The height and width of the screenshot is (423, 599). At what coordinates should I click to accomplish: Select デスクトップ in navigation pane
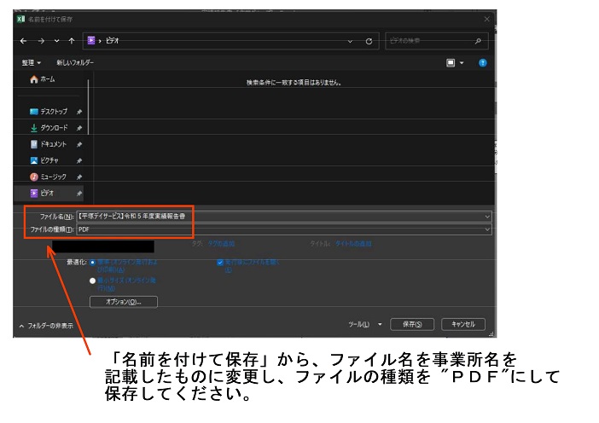pos(48,112)
